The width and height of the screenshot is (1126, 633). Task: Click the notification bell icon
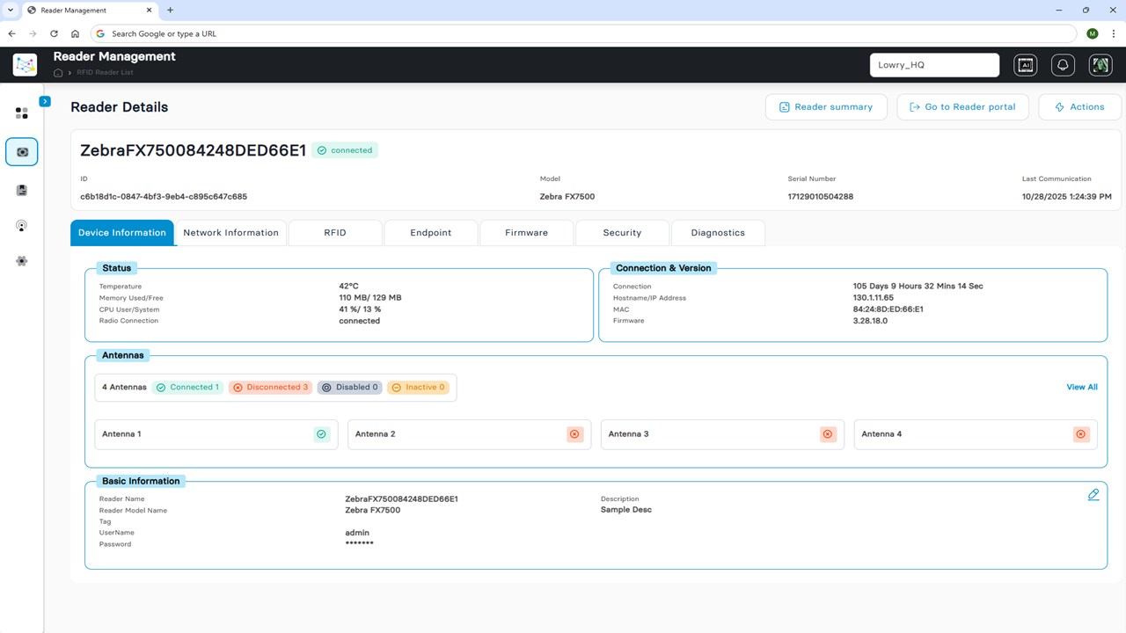pos(1063,65)
